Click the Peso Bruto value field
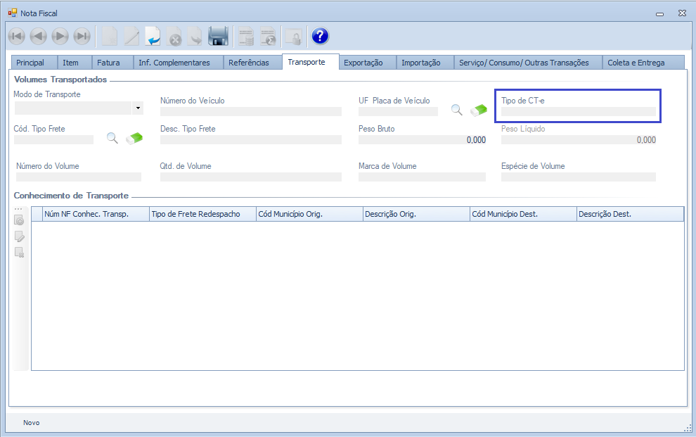Image resolution: width=696 pixels, height=437 pixels. [x=423, y=140]
